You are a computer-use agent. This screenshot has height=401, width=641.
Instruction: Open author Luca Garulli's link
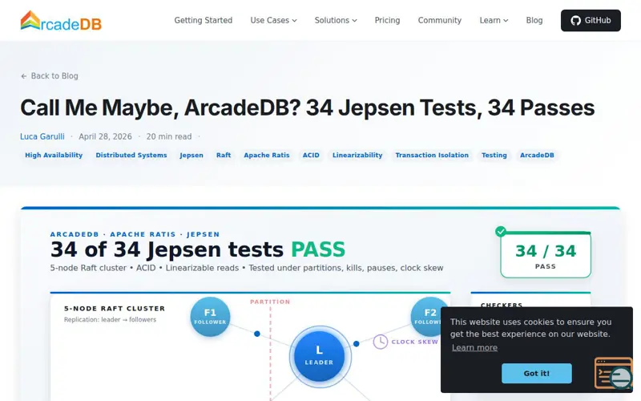[42, 136]
